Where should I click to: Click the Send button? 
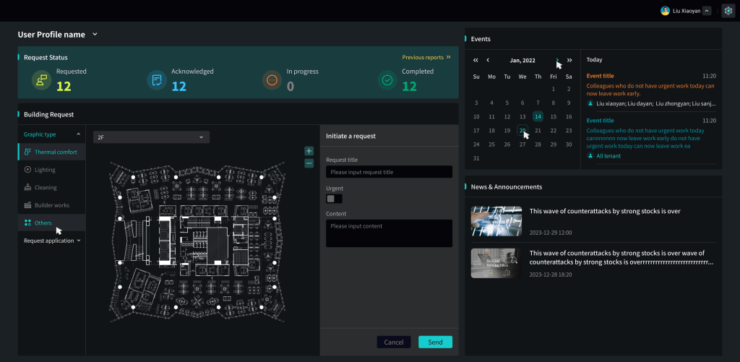point(435,342)
